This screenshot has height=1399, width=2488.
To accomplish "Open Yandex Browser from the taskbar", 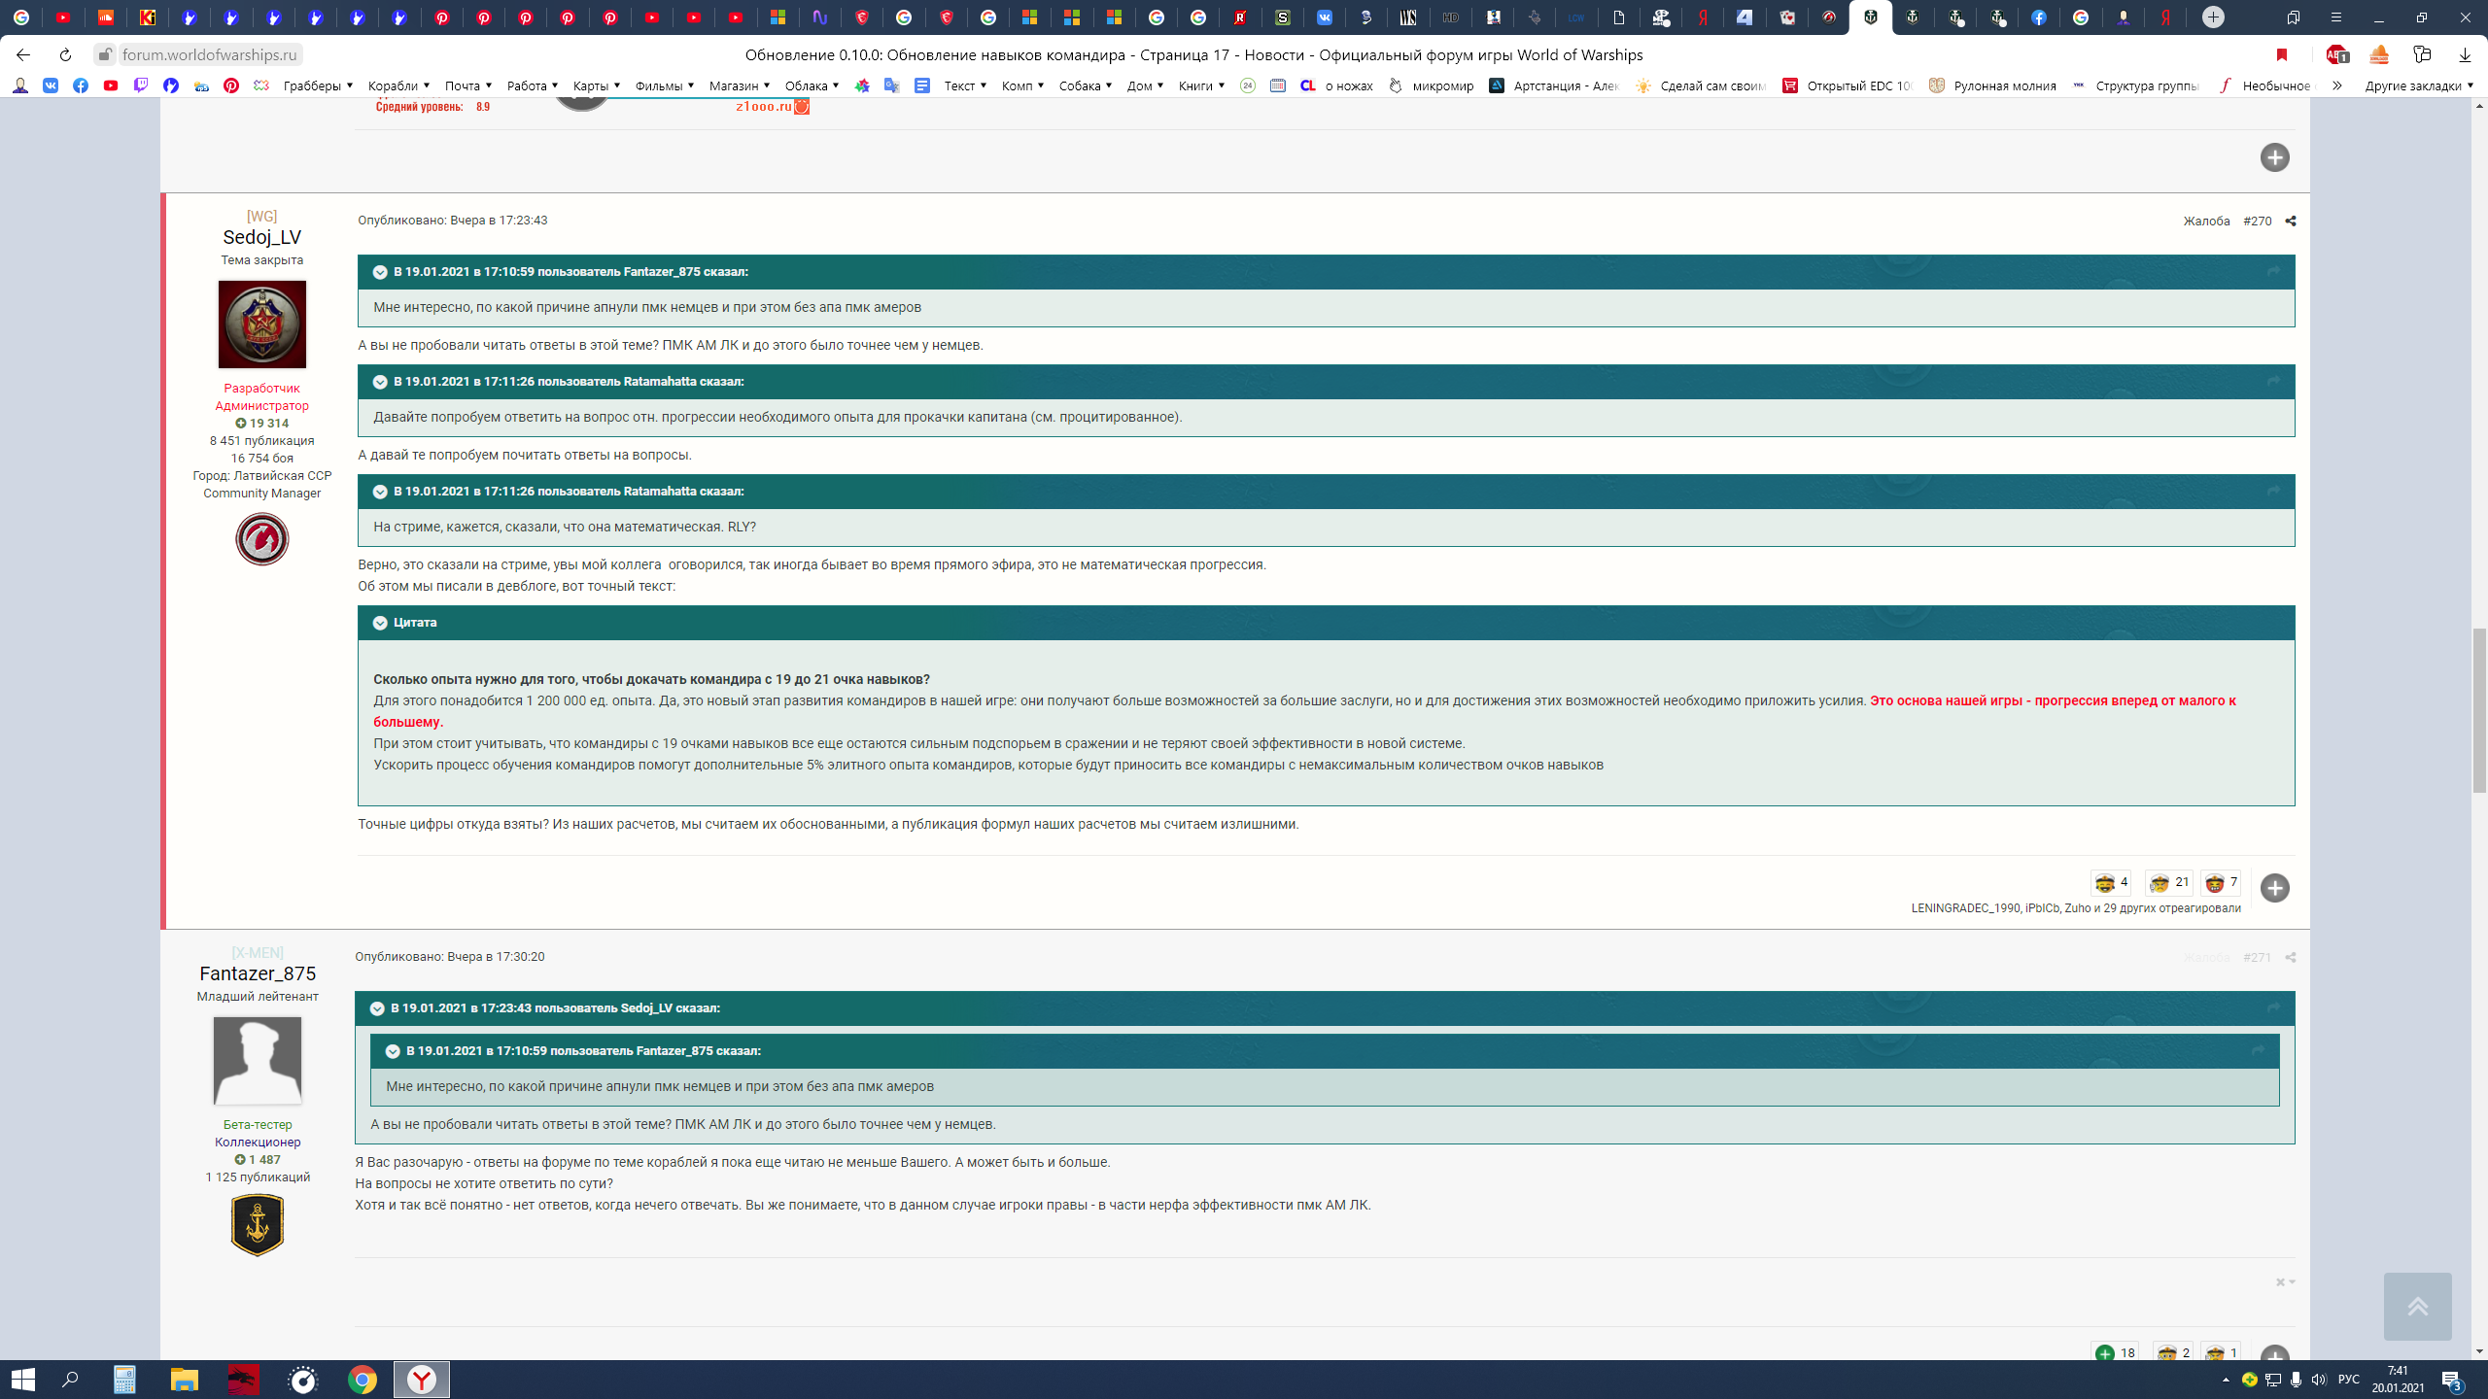I will (x=421, y=1380).
